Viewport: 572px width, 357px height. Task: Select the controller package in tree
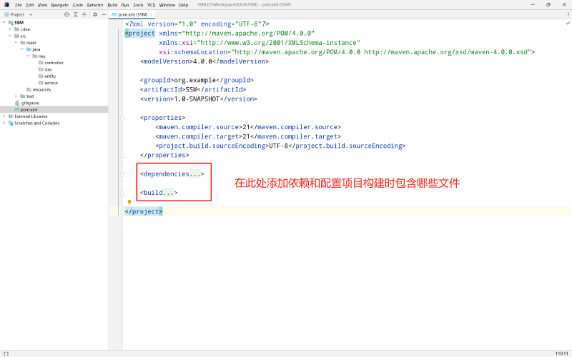pyautogui.click(x=54, y=63)
